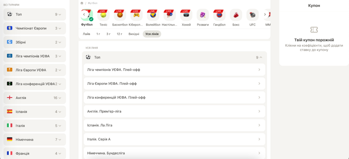Select the UFC sport icon
Screen dimensions: 349x159
253,15
